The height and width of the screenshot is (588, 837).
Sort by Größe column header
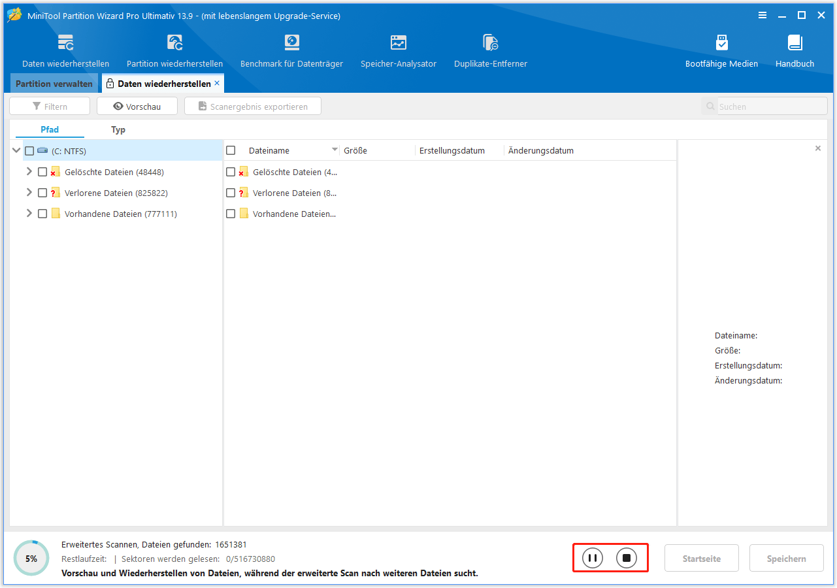(x=378, y=150)
